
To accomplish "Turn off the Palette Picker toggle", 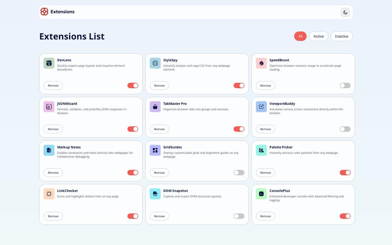I will coord(345,173).
